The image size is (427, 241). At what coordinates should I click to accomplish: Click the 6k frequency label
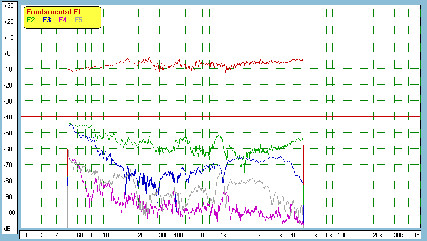pyautogui.click(x=314, y=235)
